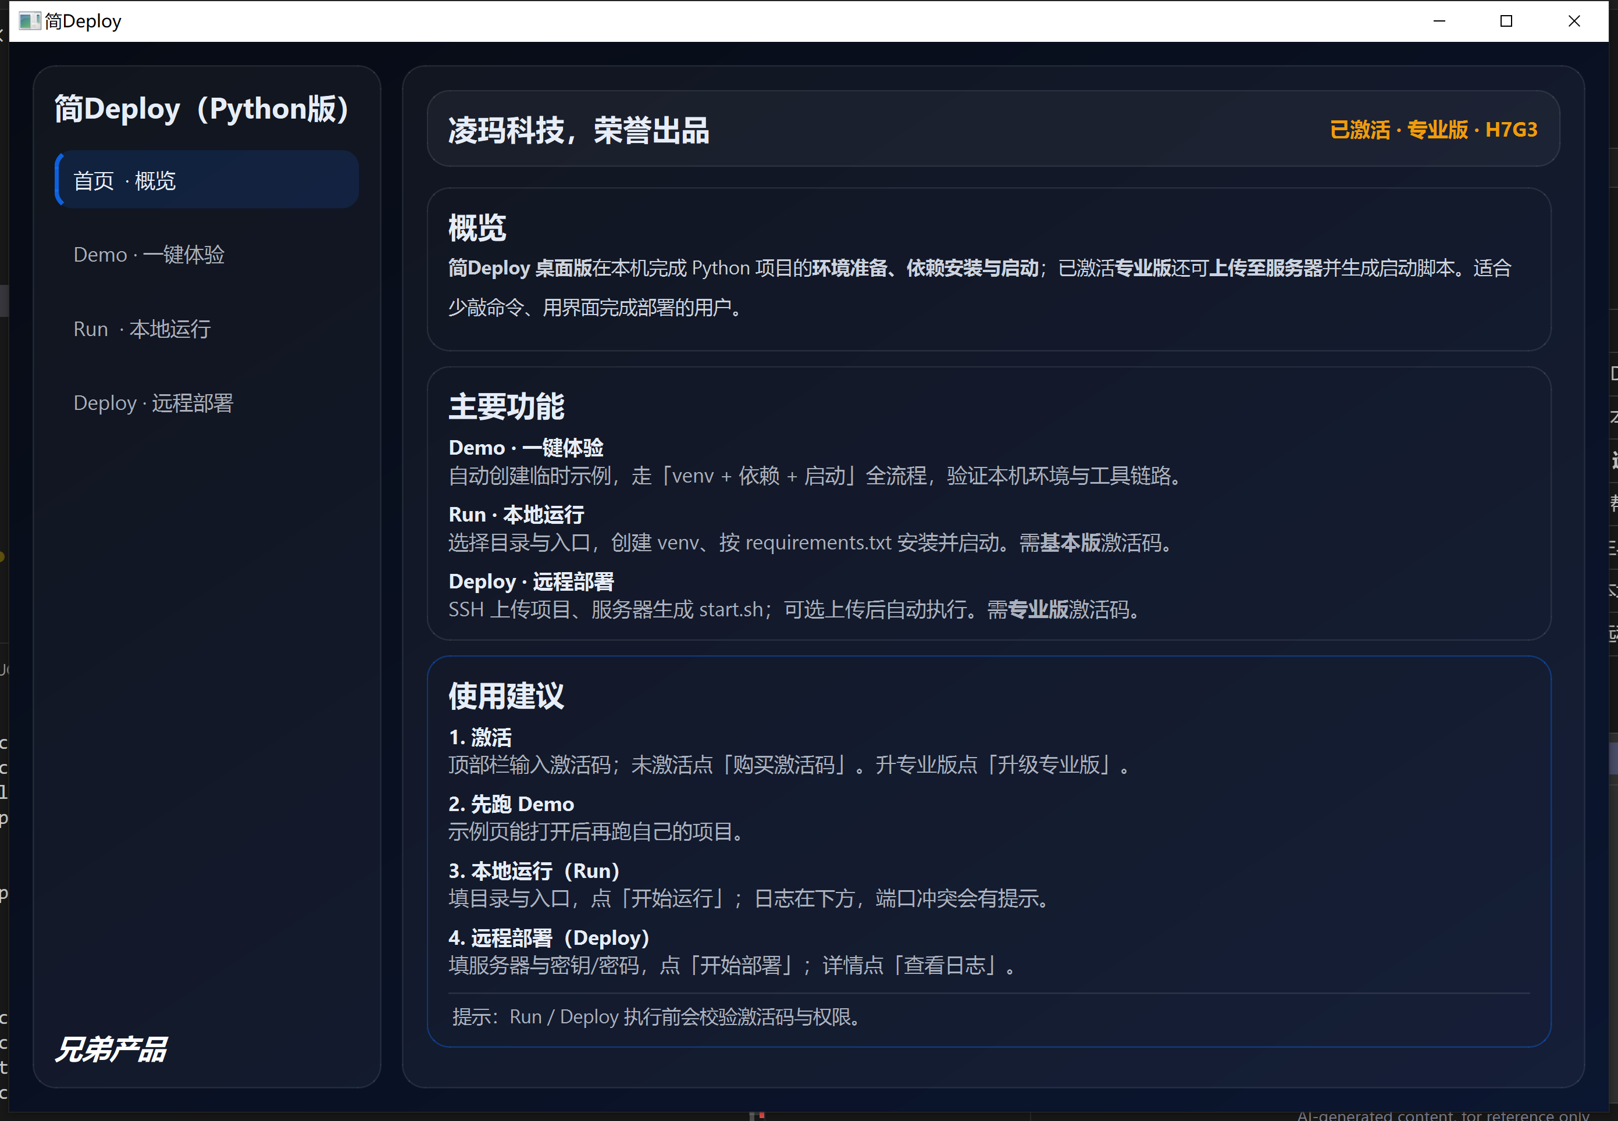Switch to 'Run · 本地运行' section

point(142,329)
